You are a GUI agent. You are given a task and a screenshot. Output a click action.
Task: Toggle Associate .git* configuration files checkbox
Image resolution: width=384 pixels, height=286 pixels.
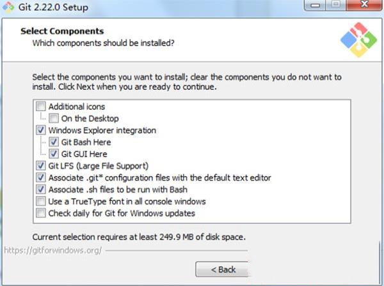click(x=42, y=177)
